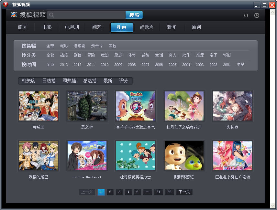Click the 鹏鹏环游记 title text
The width and height of the screenshot is (277, 210).
[x=184, y=177]
